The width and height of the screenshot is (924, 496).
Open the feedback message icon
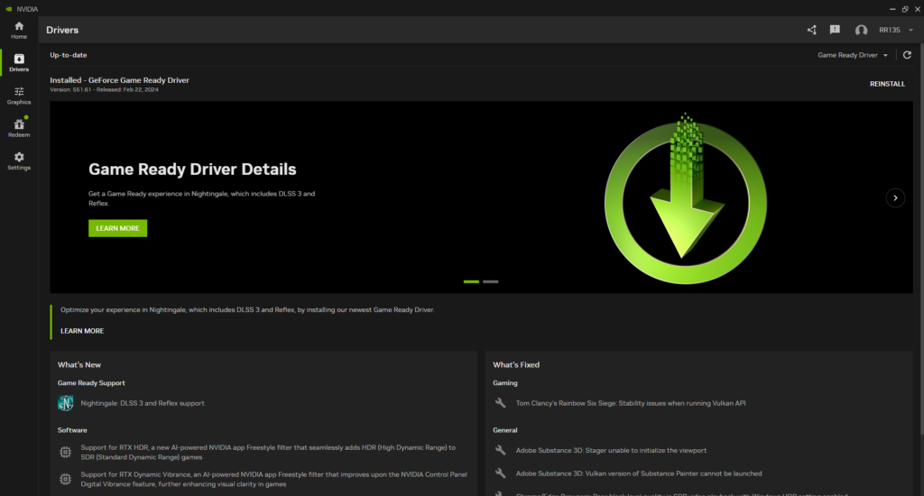click(x=835, y=30)
